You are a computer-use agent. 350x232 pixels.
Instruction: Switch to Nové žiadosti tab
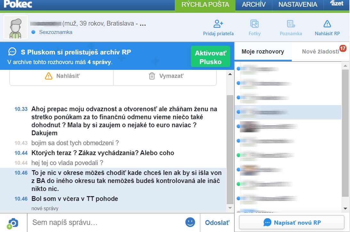click(x=320, y=52)
